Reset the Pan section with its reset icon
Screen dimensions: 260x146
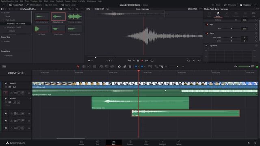pyautogui.click(x=256, y=25)
